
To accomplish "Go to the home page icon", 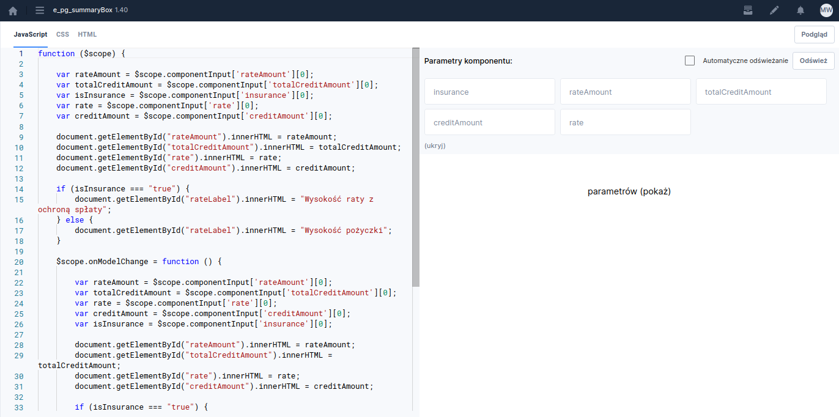I will [x=13, y=10].
